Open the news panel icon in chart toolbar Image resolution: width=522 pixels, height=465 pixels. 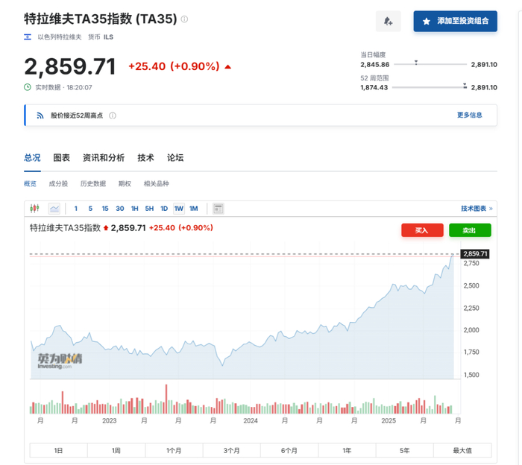[x=218, y=209]
